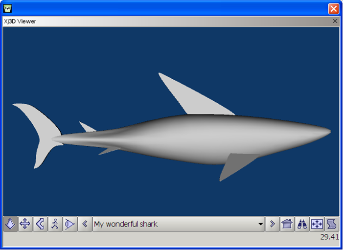Click the scroll-shaped icon at toolbar end

point(332,224)
